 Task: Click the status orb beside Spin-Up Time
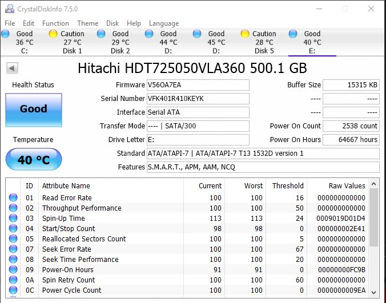(x=13, y=219)
